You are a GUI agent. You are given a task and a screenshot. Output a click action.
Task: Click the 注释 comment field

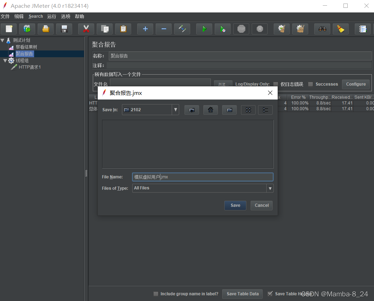(239, 65)
